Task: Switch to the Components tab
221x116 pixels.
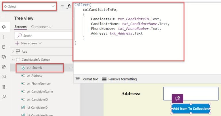Action: (41, 27)
